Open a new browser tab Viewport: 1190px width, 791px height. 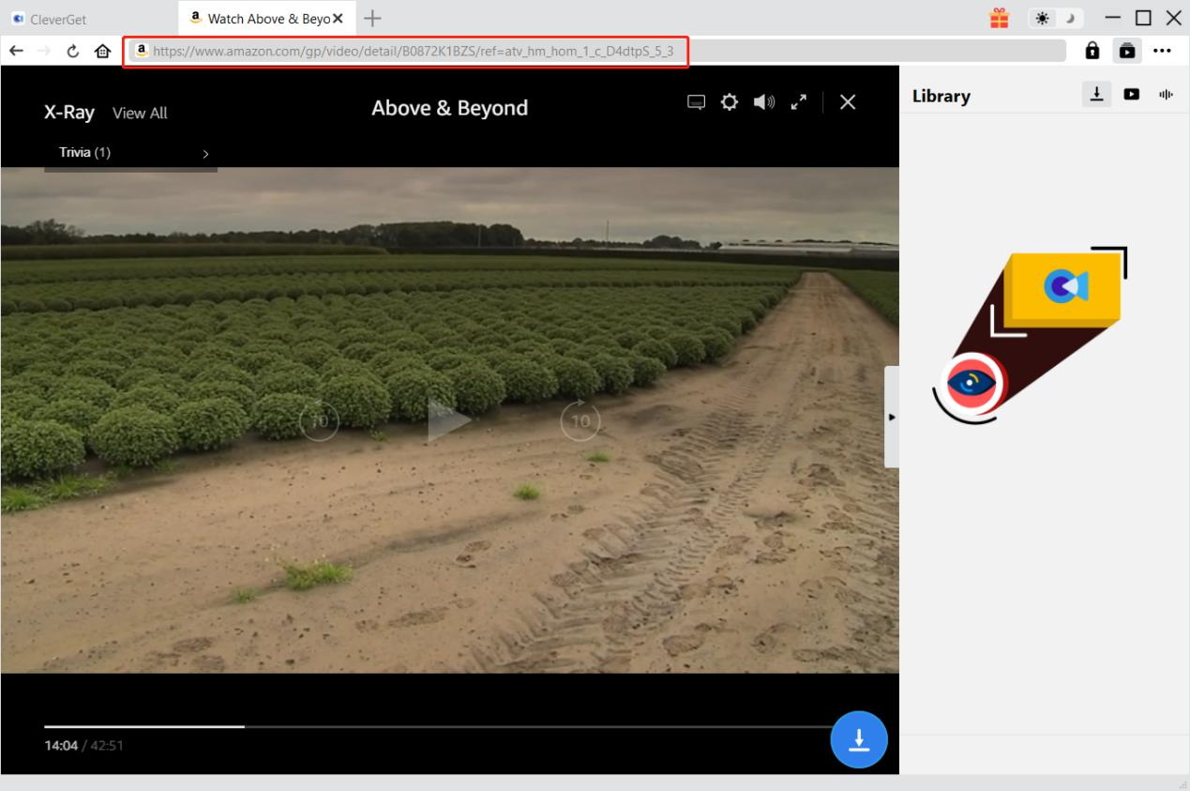click(x=372, y=18)
